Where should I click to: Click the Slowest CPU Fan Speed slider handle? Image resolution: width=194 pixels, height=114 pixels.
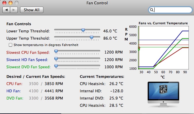(56, 51)
